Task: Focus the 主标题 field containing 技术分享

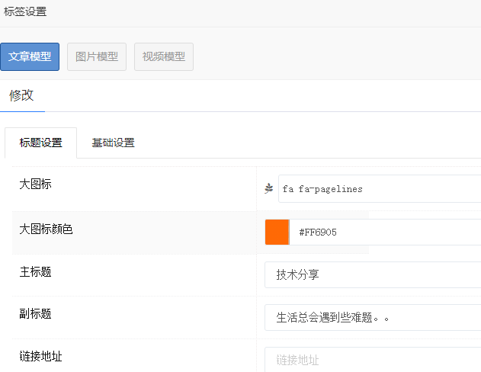Action: [x=373, y=274]
